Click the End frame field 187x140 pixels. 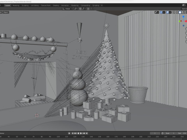[x=182, y=133]
